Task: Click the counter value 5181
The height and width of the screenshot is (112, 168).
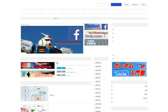Action: [146, 94]
